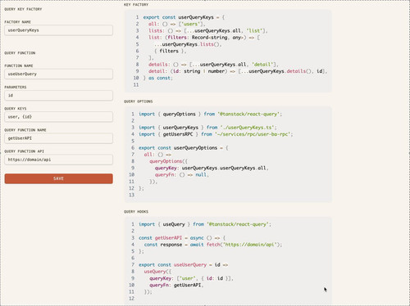The width and height of the screenshot is (410, 306).
Task: Click 'queryOptions({' code line
Action: coord(168,161)
